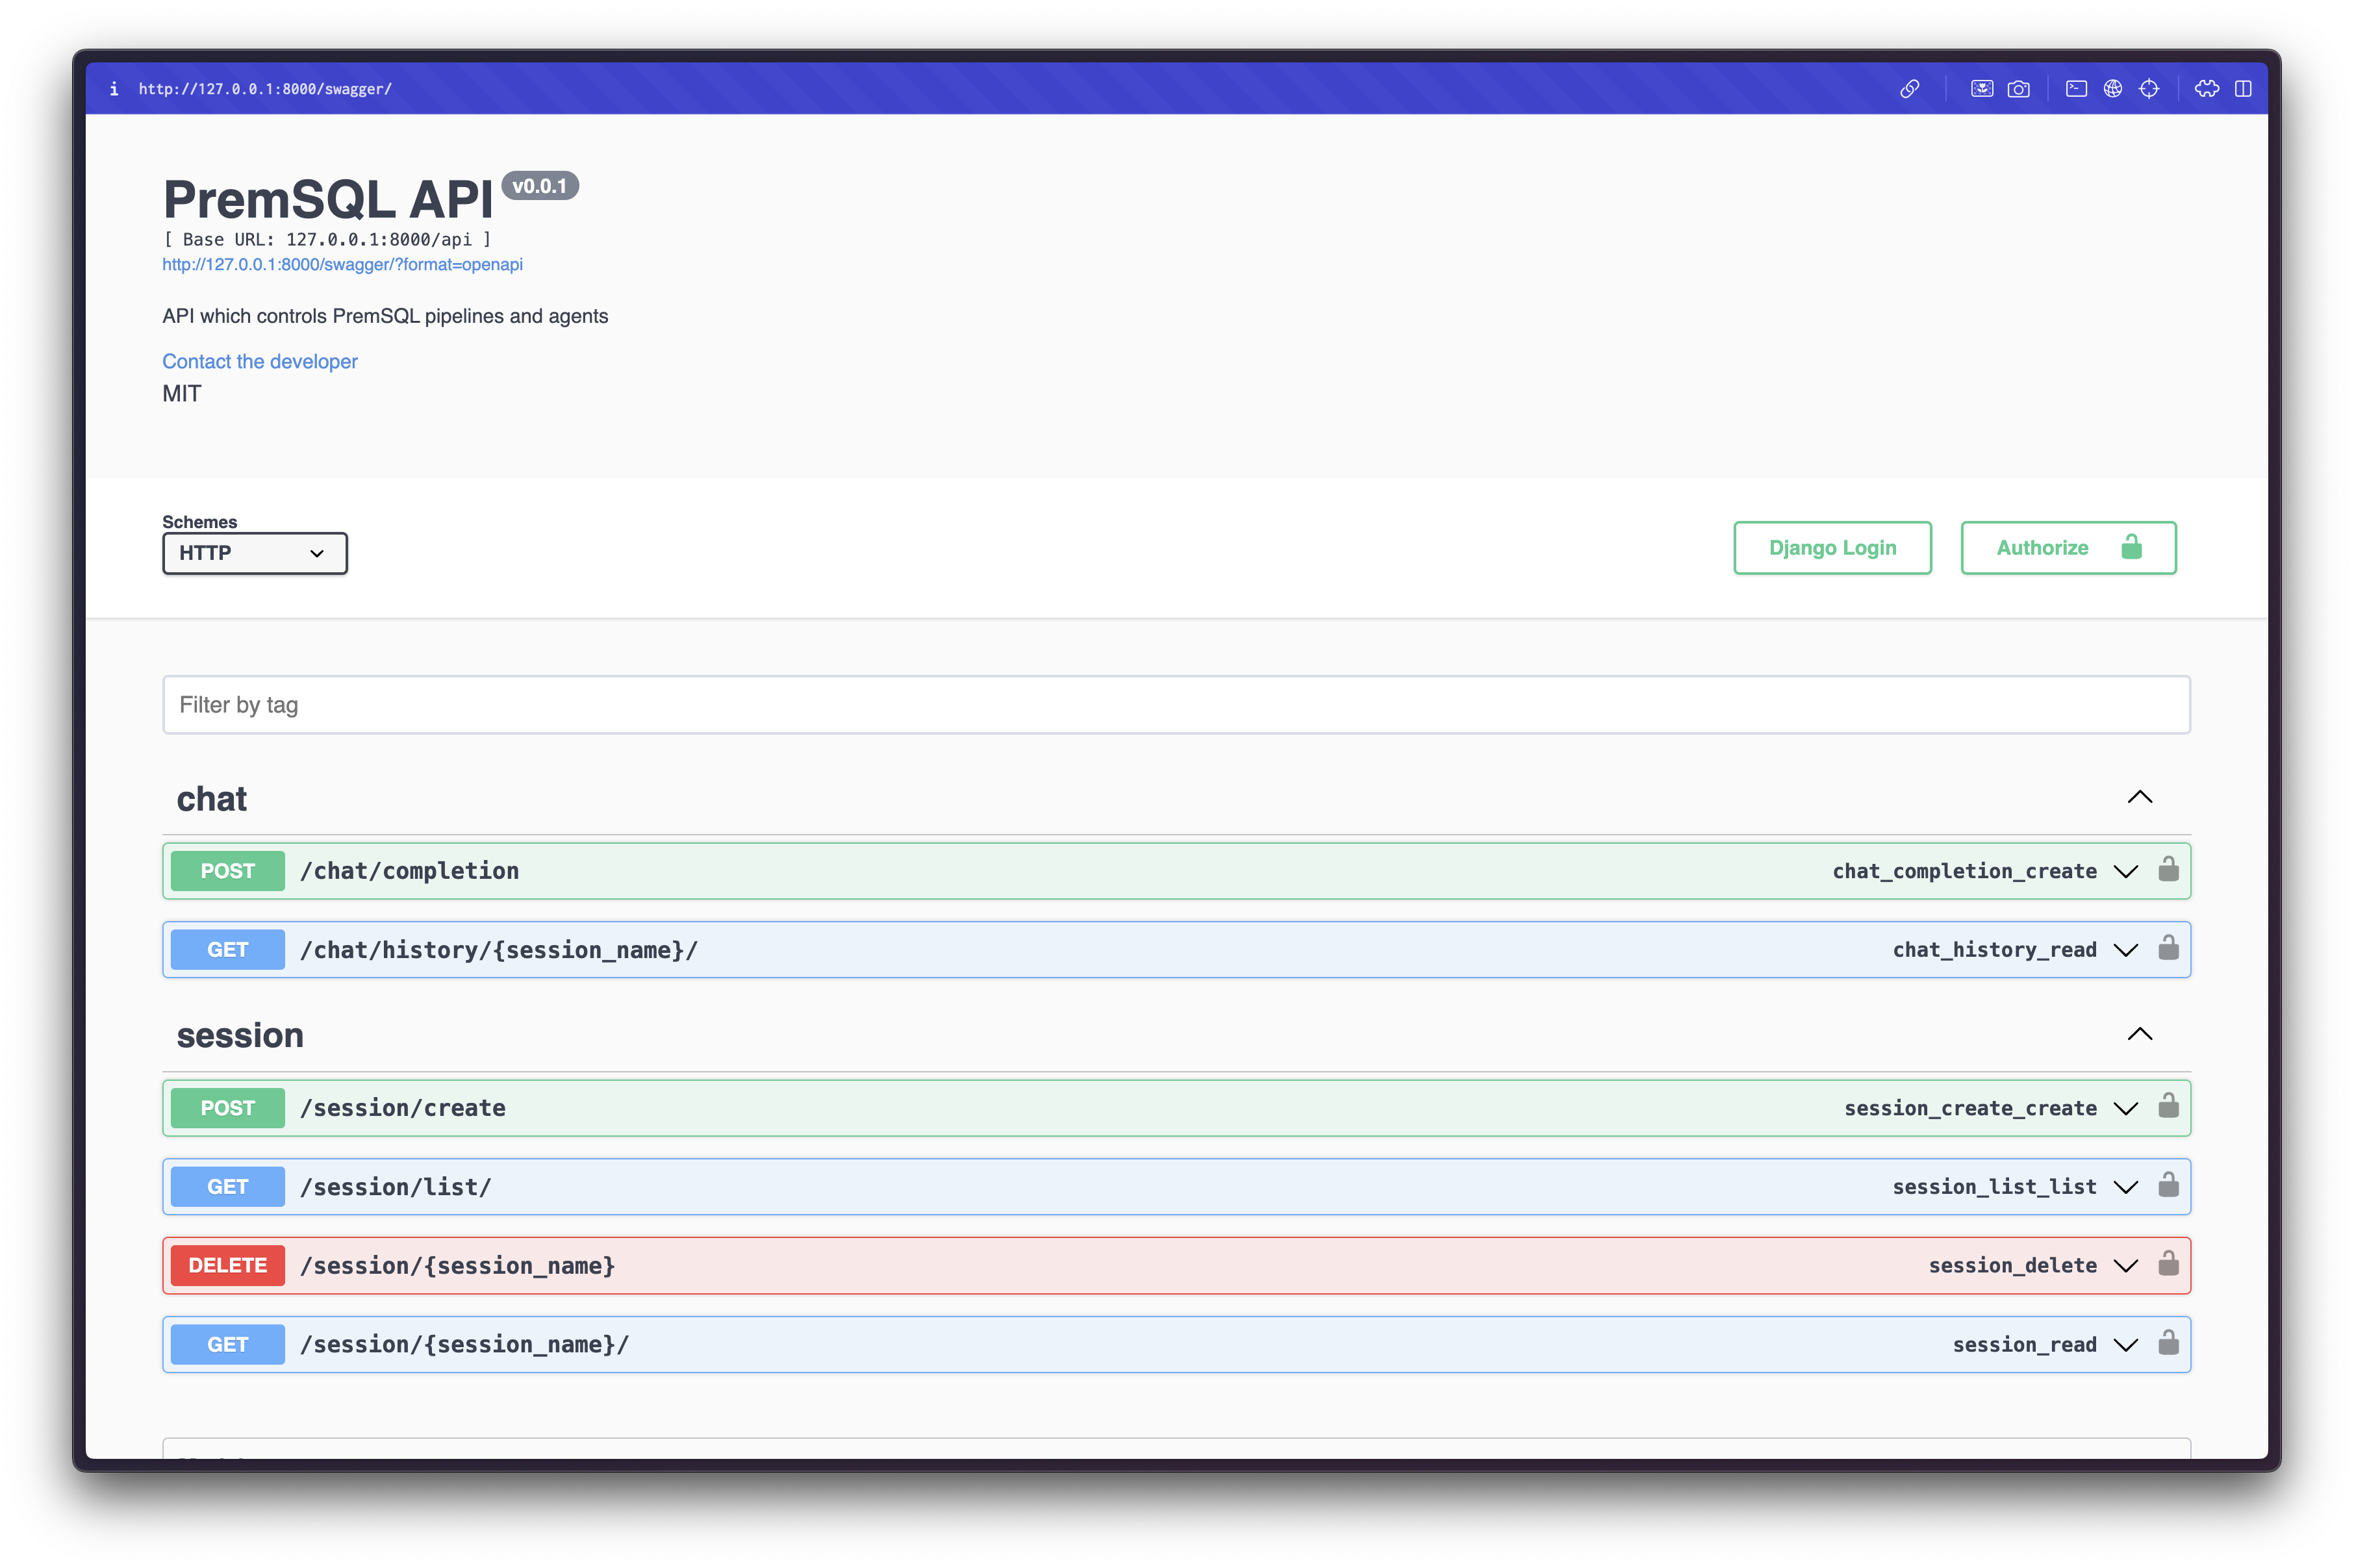Expand chat_completion_create endpoint chevron
Image resolution: width=2354 pixels, height=1568 pixels.
pos(2125,872)
